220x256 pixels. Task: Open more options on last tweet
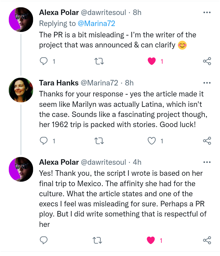pos(207,162)
